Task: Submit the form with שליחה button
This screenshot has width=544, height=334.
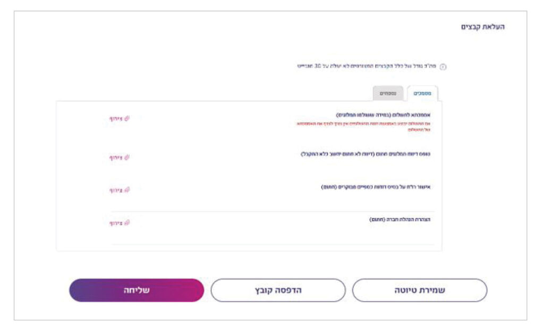Action: click(137, 290)
